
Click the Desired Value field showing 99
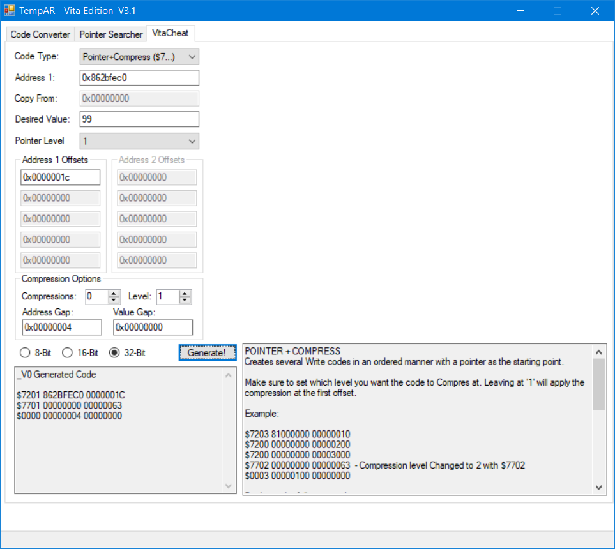pyautogui.click(x=139, y=119)
